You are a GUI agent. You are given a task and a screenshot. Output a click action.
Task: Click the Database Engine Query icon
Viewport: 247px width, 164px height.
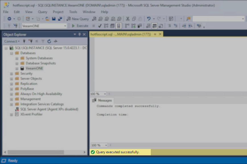tap(94, 19)
